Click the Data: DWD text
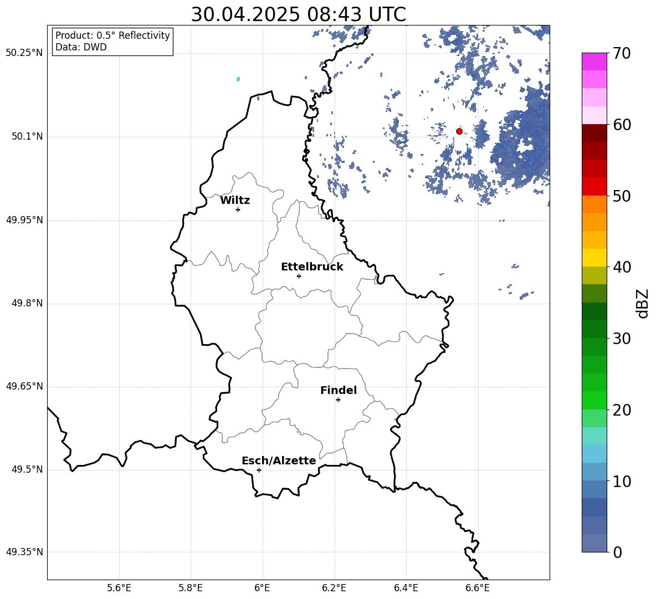The image size is (656, 599). 81,47
